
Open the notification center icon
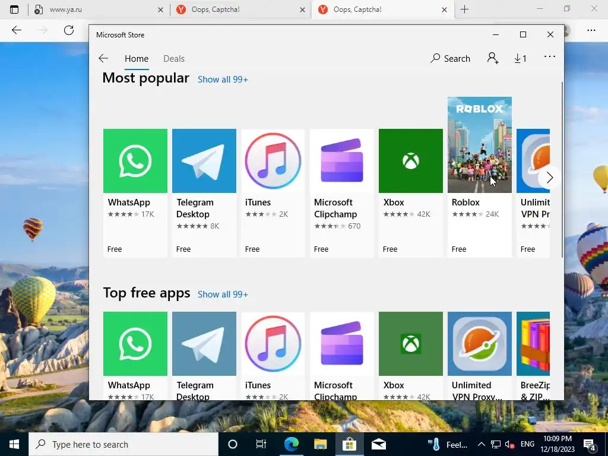(x=590, y=445)
